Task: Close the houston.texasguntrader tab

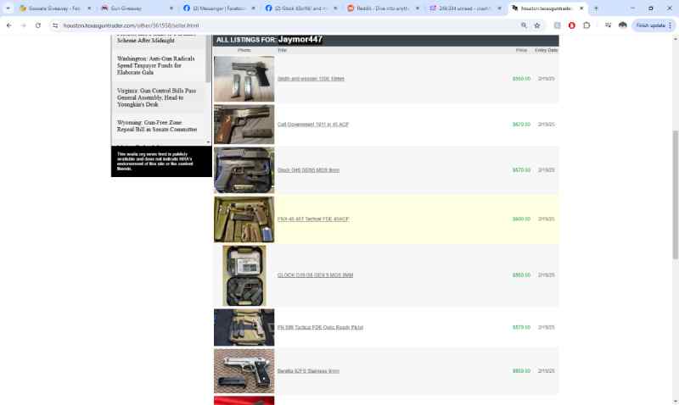Action: [581, 8]
